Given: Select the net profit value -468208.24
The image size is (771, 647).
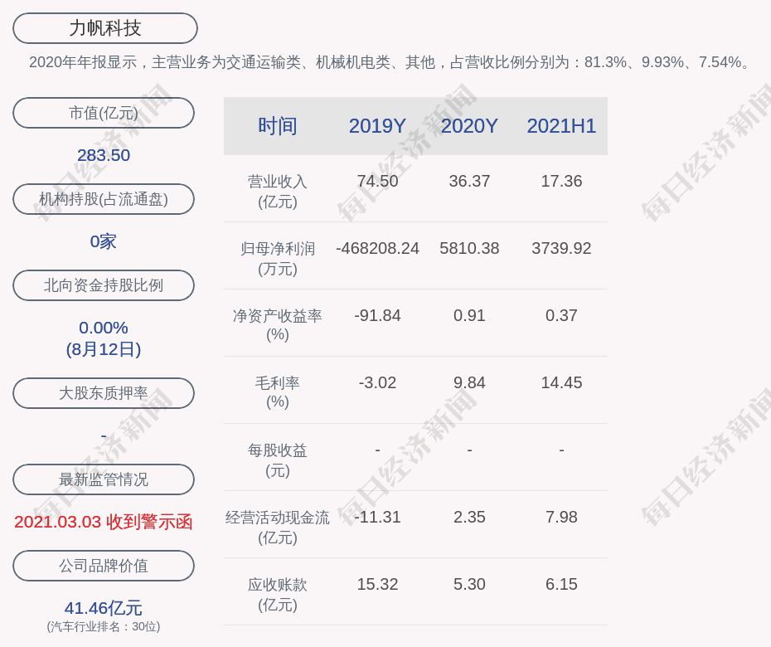Looking at the screenshot, I should 378,249.
